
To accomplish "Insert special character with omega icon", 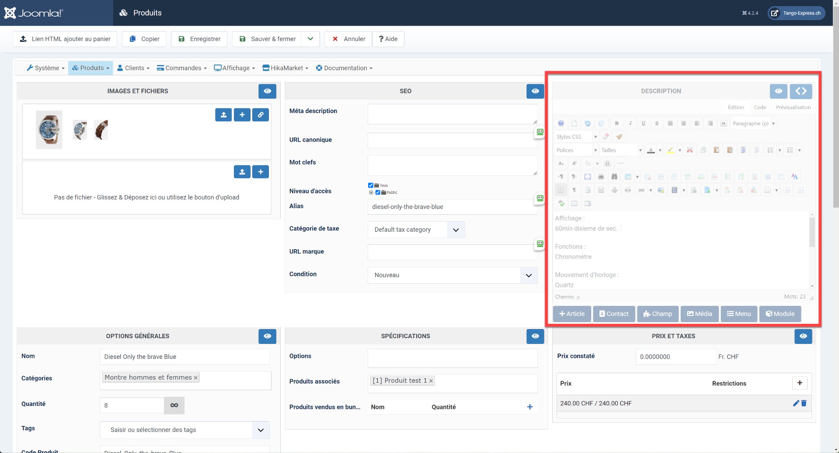I will click(607, 163).
